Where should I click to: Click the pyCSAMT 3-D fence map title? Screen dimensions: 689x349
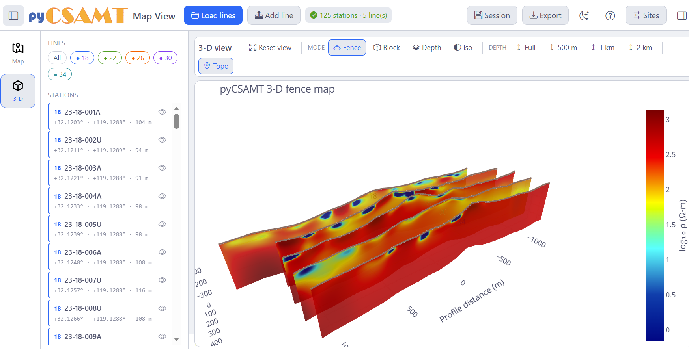(277, 89)
